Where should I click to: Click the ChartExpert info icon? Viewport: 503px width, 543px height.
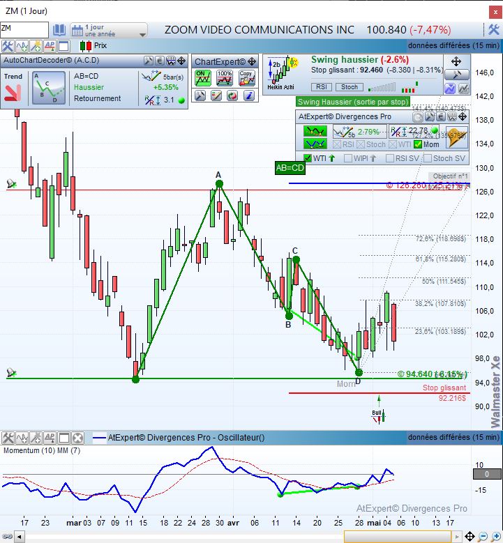coord(249,95)
